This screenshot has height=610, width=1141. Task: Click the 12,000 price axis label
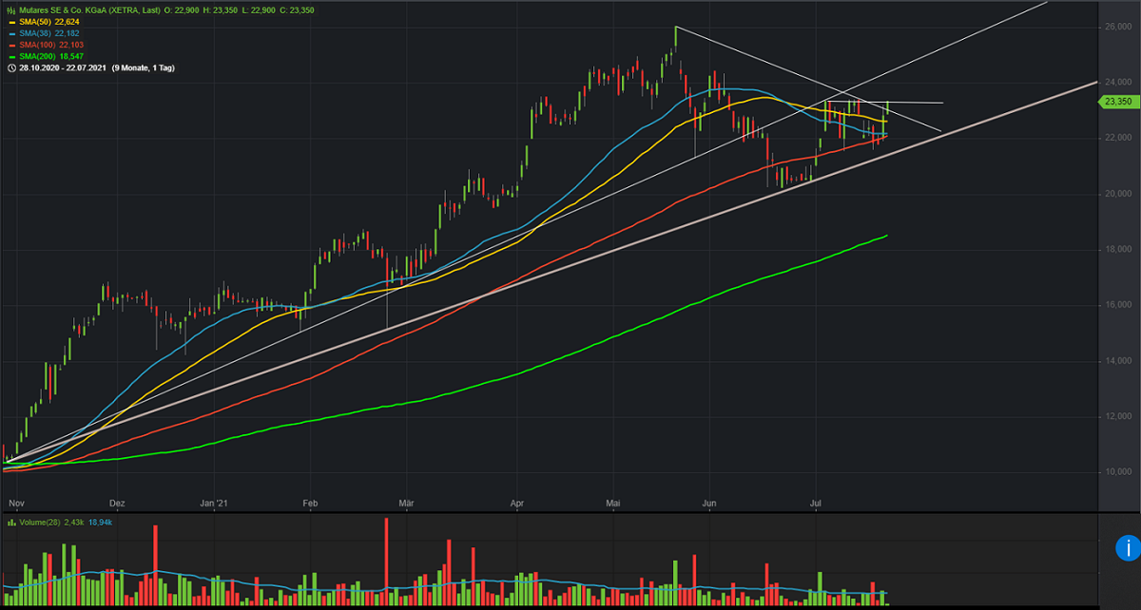pyautogui.click(x=1116, y=416)
